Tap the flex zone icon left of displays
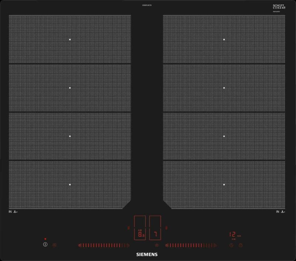The image size is (296, 261). (x=128, y=228)
